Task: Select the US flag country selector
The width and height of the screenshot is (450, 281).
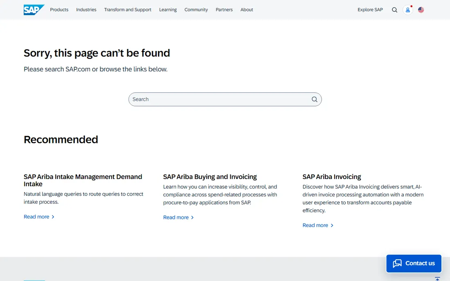Action: pyautogui.click(x=421, y=10)
